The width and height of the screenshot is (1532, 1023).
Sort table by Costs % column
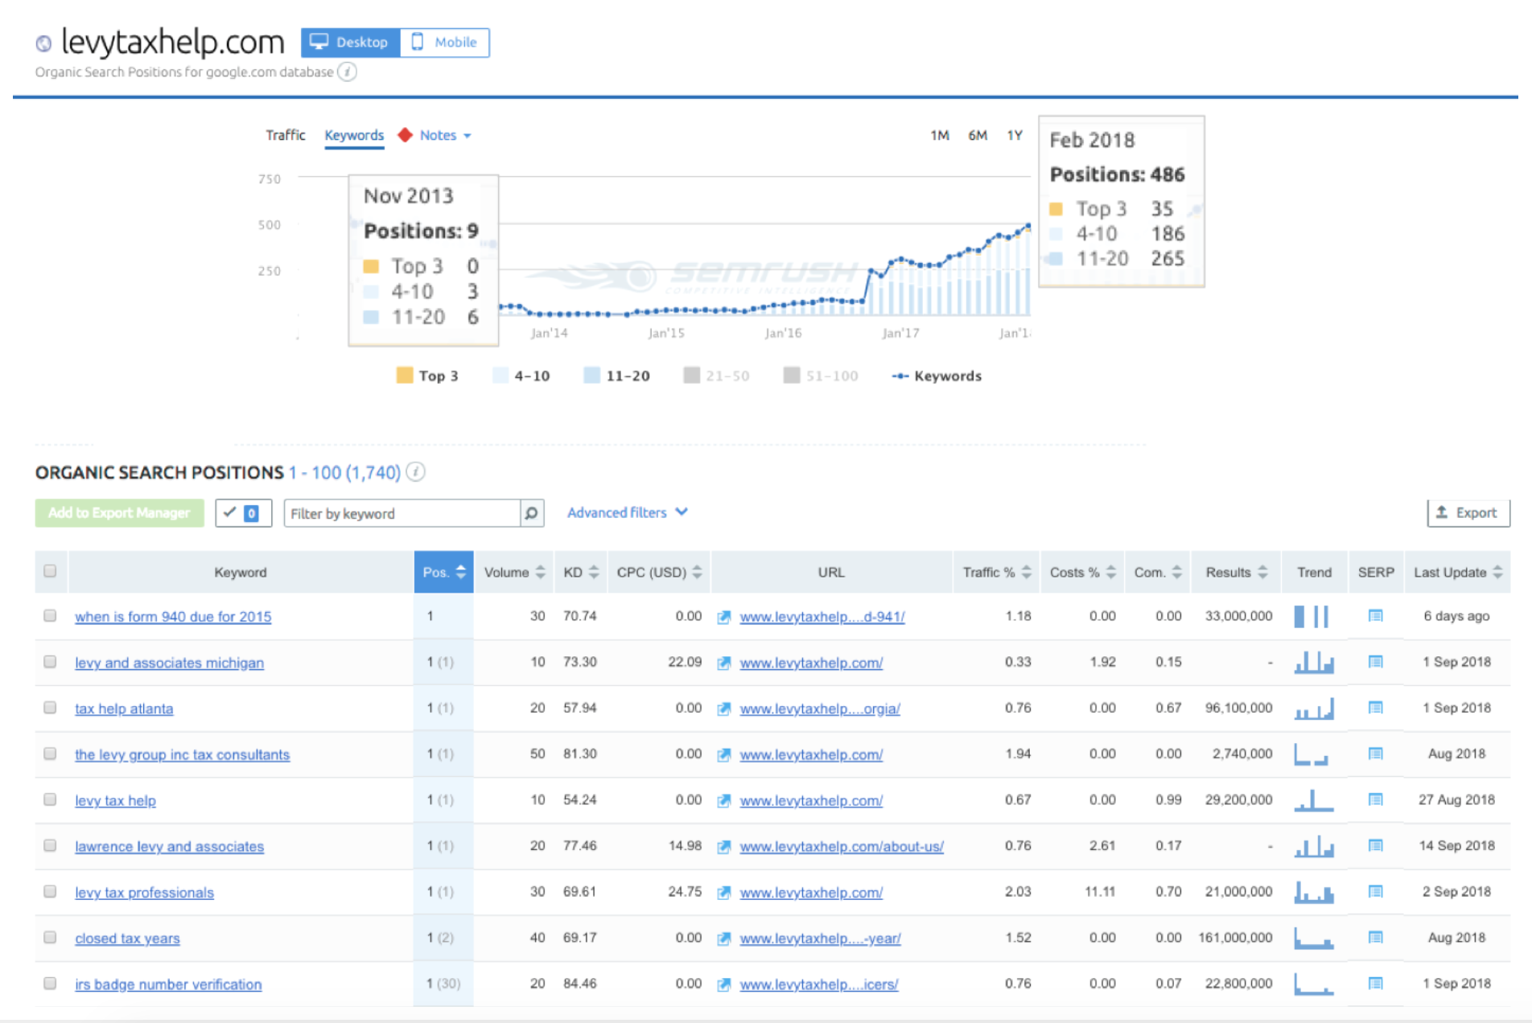pos(1082,572)
